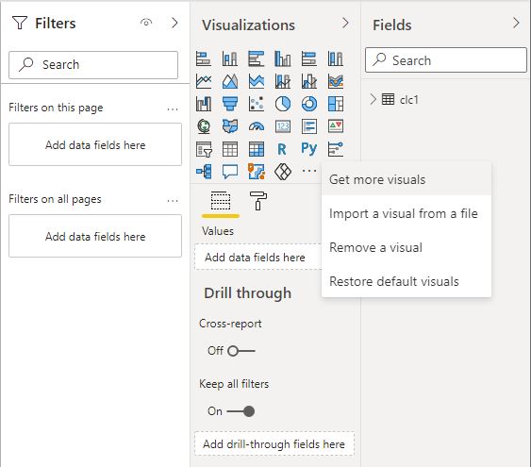Select the Stacked bar chart visual

click(x=204, y=58)
